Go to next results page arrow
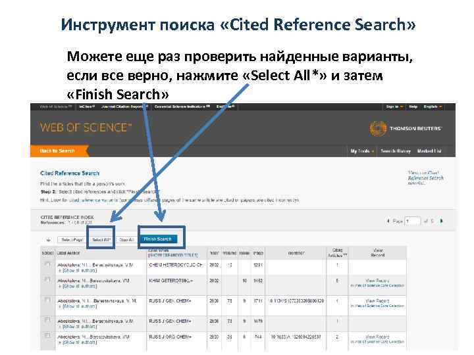Screen dimensions: 474x355 [x=442, y=221]
